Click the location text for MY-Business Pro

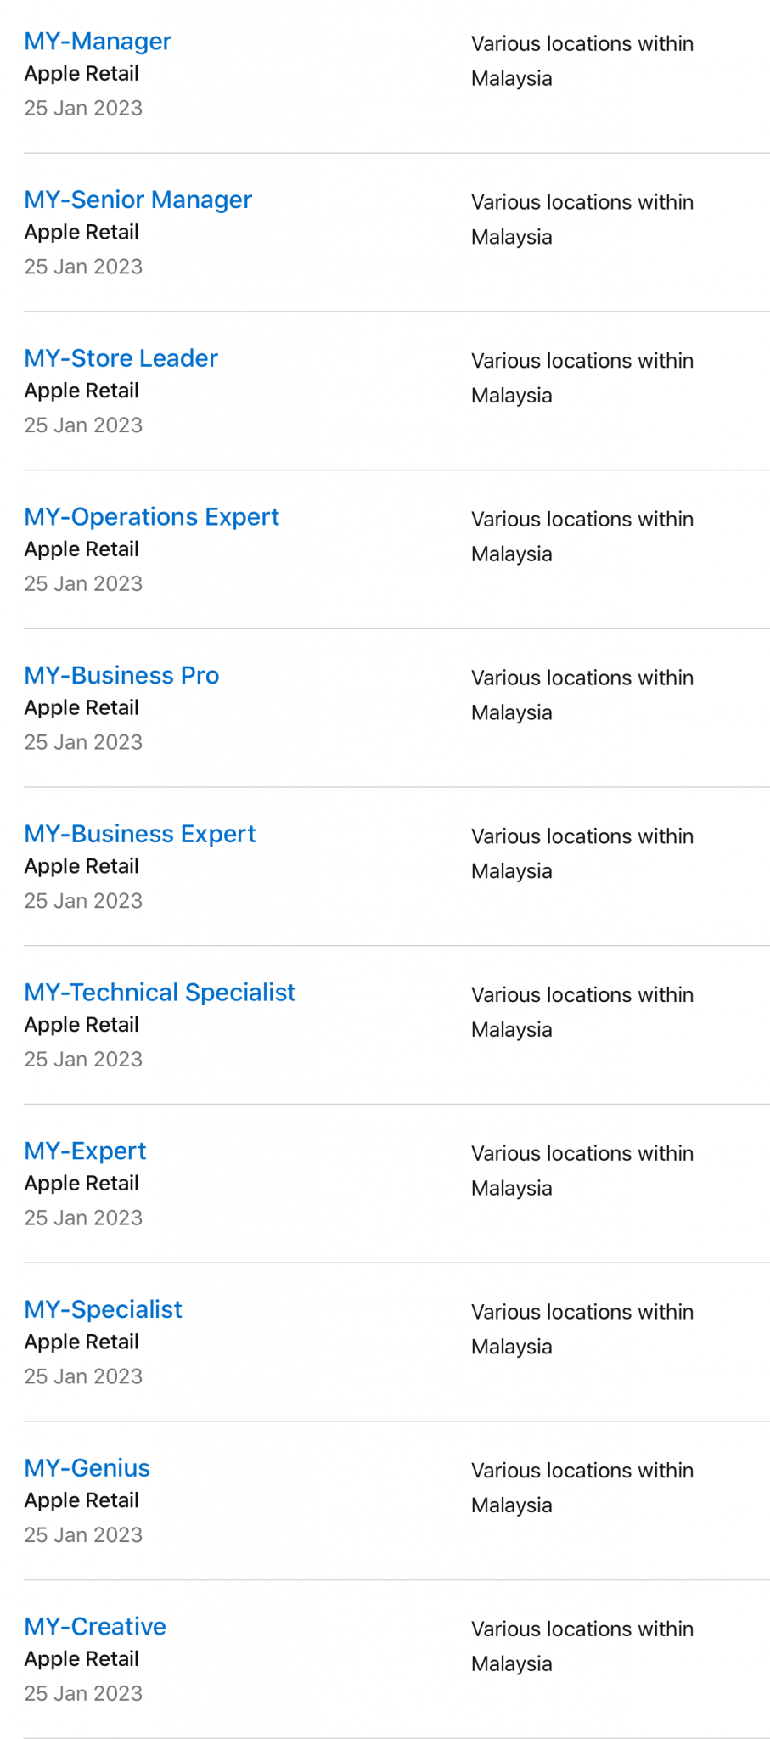582,695
